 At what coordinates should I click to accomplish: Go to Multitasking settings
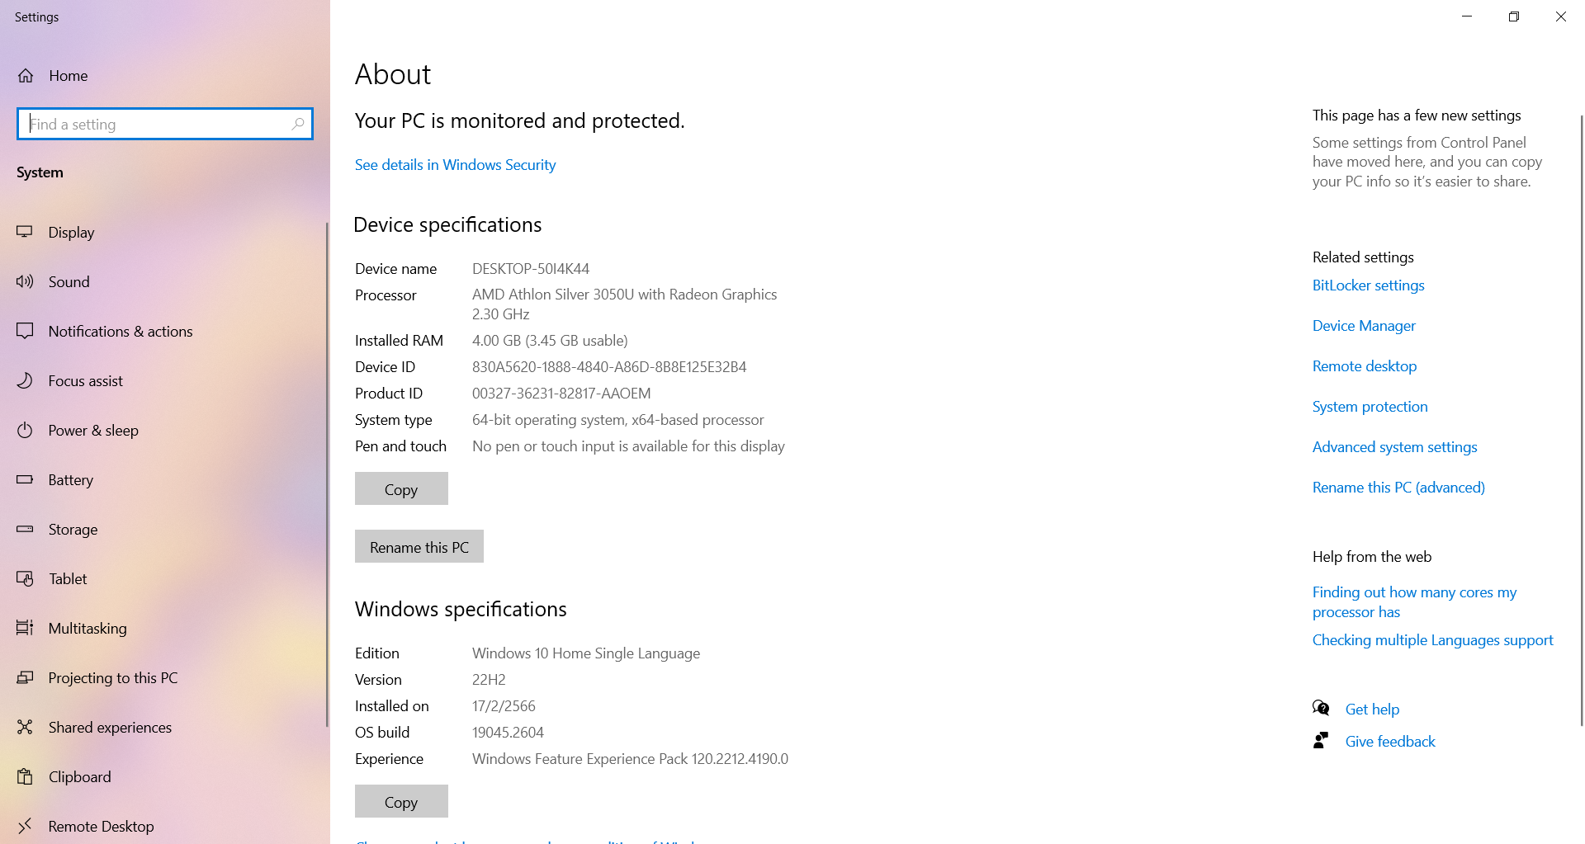88,628
